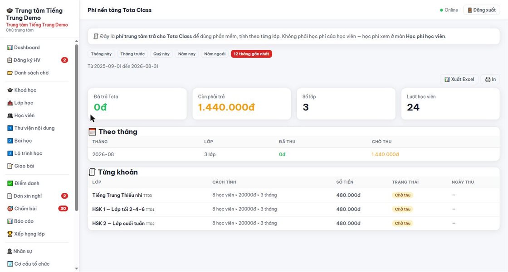Select the Năm ngoái period filter
This screenshot has width=508, height=272.
click(x=215, y=54)
